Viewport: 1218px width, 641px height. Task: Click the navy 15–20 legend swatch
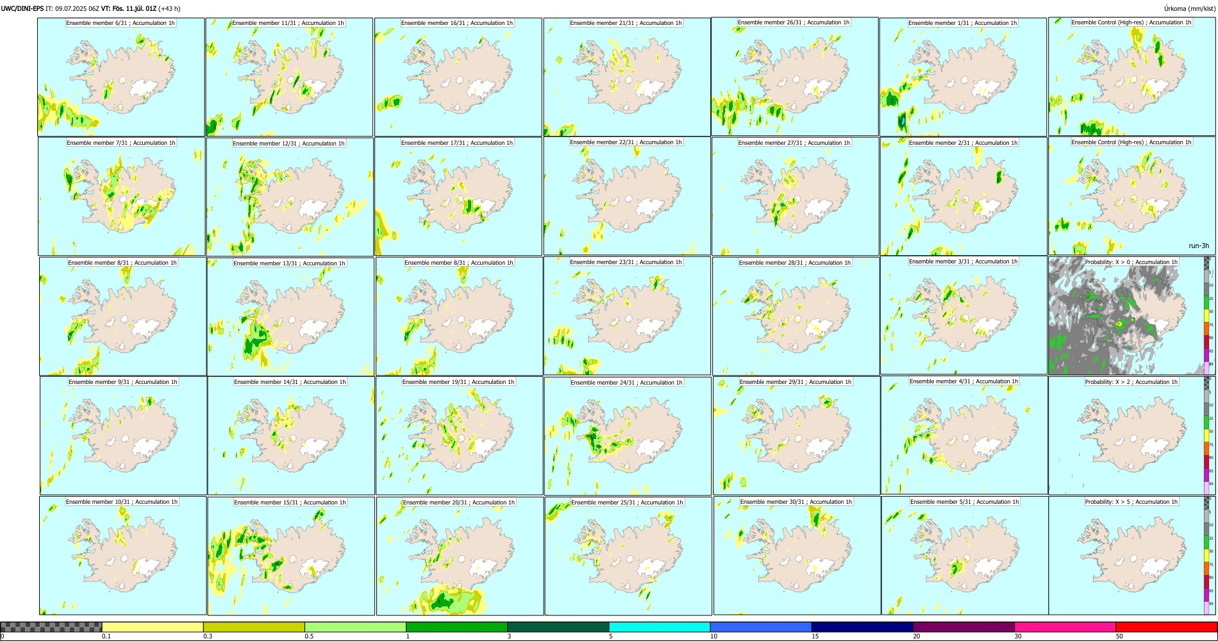point(862,627)
